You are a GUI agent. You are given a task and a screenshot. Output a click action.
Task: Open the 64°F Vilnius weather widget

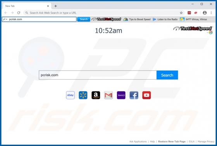pos(193,19)
